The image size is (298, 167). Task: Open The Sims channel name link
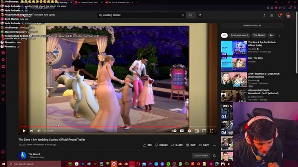33,154
